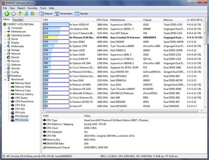Open the Report toolbar button

pos(46,14)
